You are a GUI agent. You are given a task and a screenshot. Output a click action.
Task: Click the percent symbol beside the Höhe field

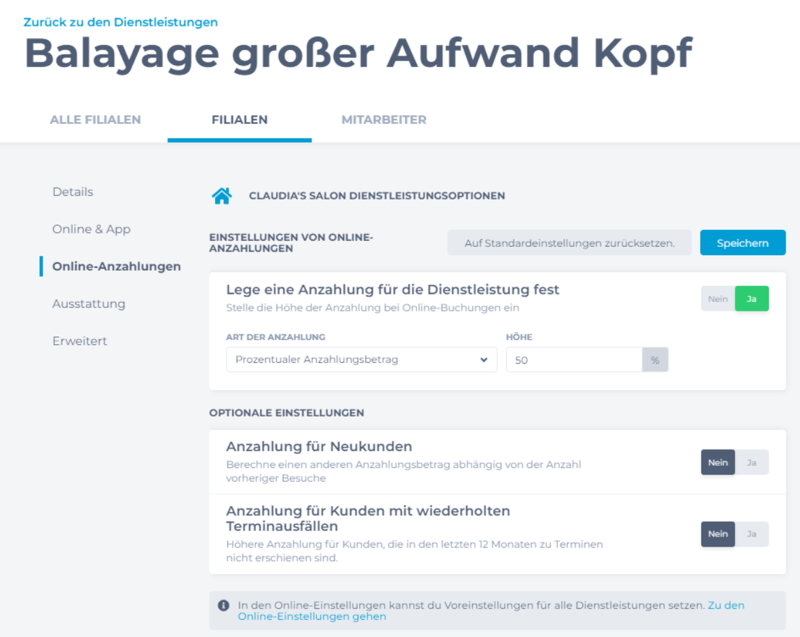(x=655, y=360)
